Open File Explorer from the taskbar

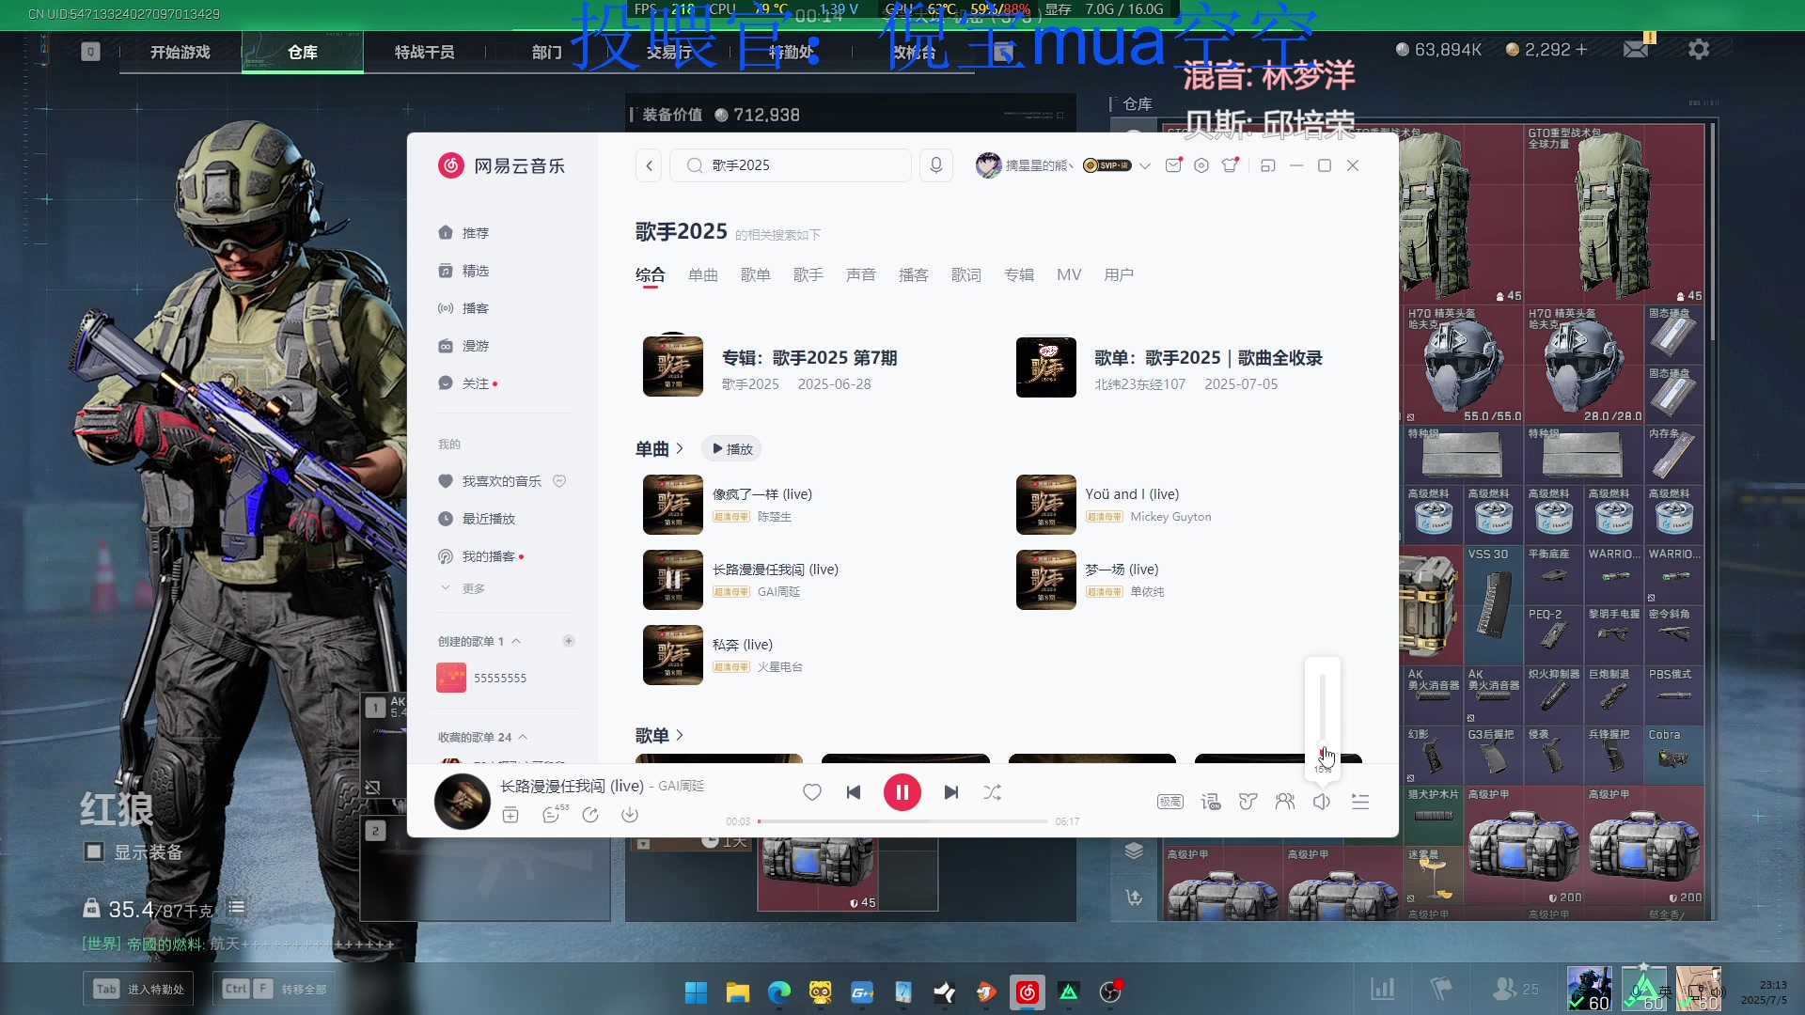[x=738, y=992]
